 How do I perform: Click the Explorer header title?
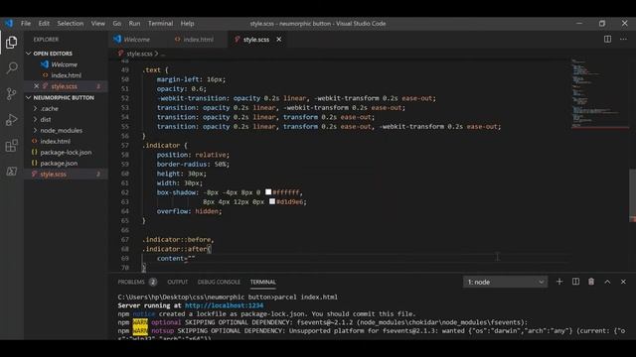tap(46, 40)
